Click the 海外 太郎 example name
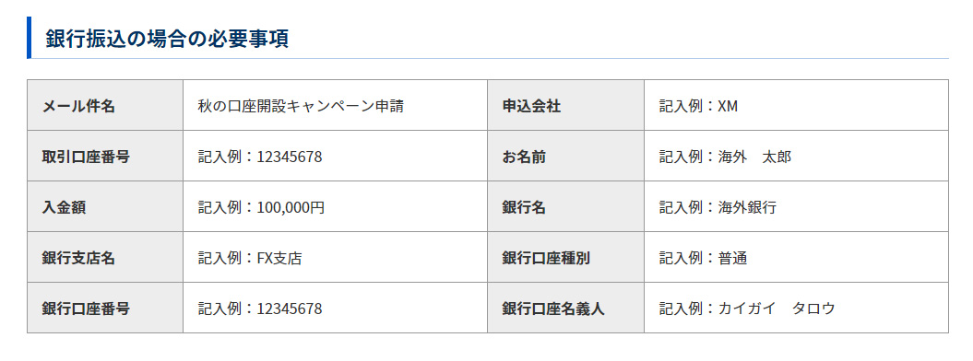 (x=754, y=157)
